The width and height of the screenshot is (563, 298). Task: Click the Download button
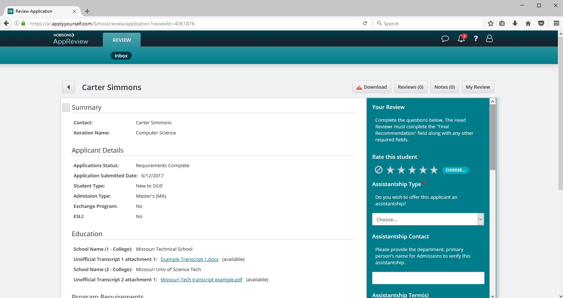coord(371,87)
